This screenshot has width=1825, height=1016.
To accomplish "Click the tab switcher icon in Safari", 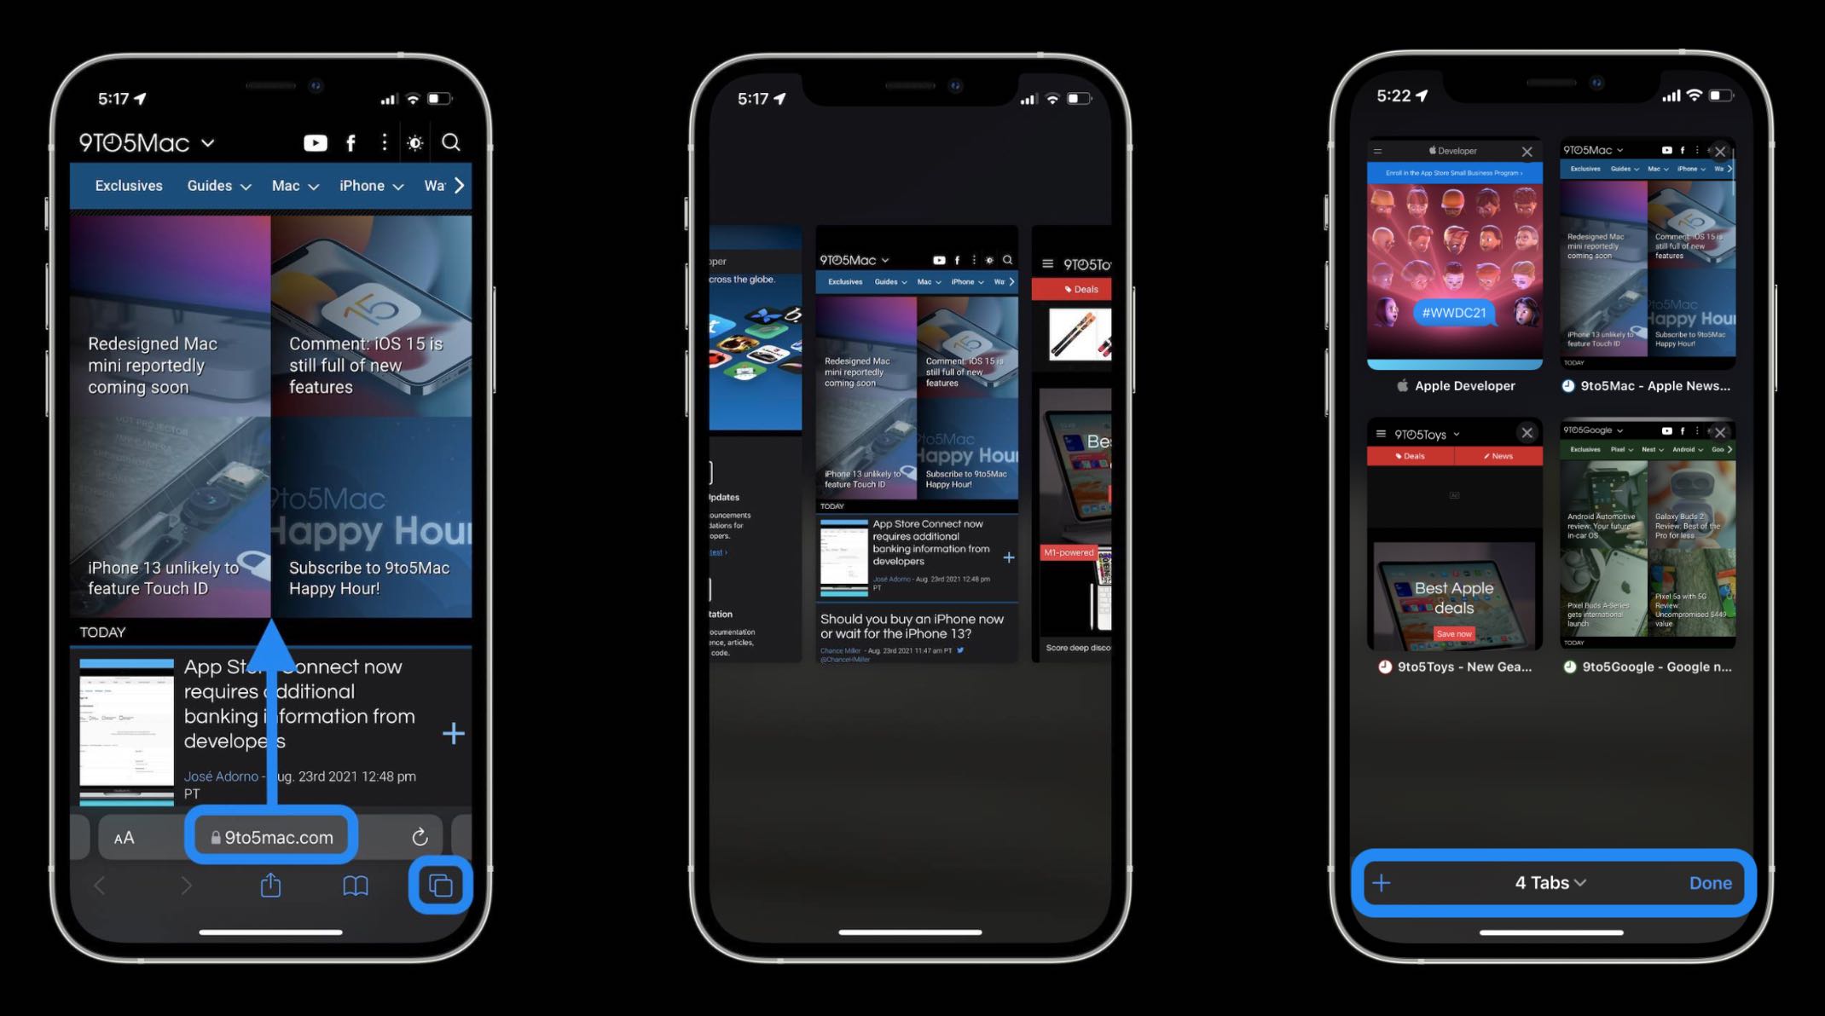I will 441,885.
